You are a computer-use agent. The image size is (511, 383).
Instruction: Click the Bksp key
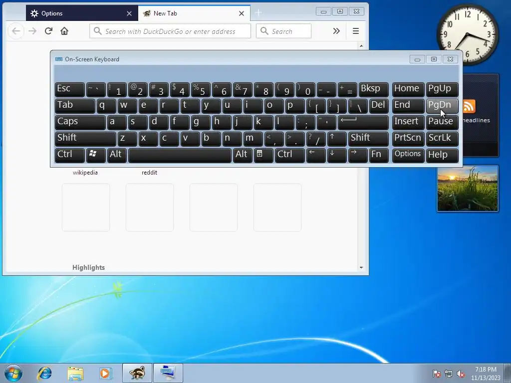coord(373,89)
